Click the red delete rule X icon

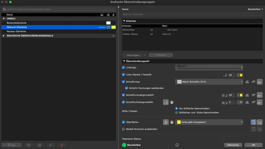[x=62, y=145]
